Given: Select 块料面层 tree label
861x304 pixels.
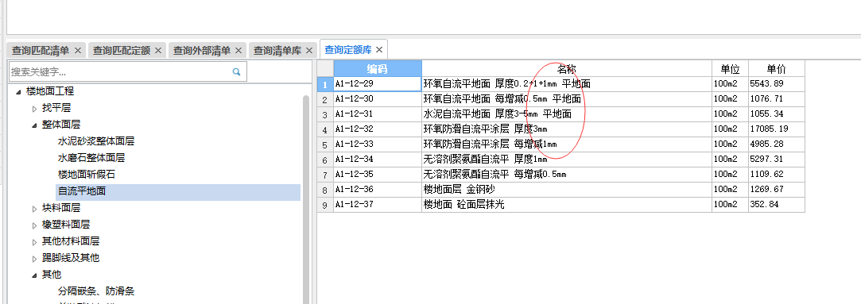Looking at the screenshot, I should (61, 208).
